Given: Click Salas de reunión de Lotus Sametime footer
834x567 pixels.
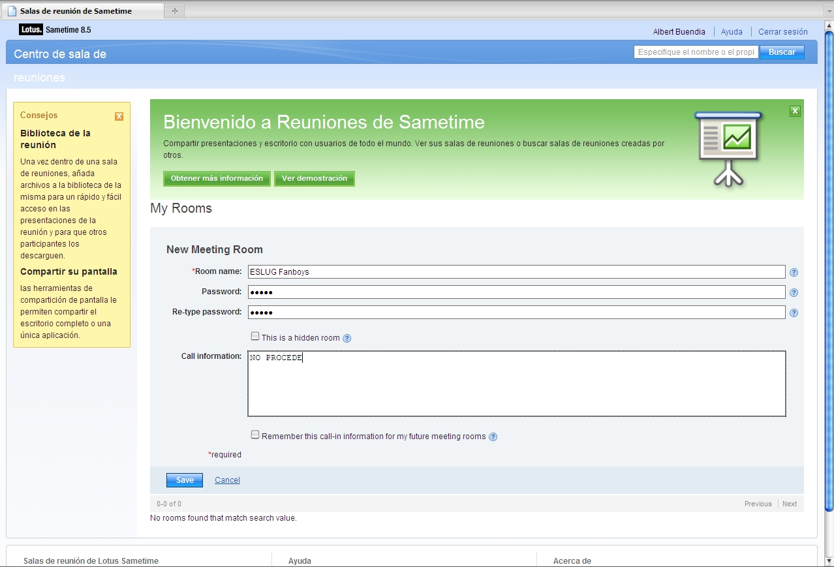Looking at the screenshot, I should pyautogui.click(x=91, y=561).
